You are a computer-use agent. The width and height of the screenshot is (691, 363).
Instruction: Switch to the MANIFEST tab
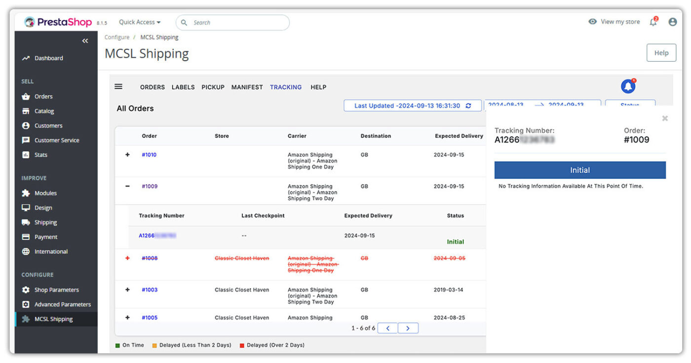pyautogui.click(x=247, y=87)
